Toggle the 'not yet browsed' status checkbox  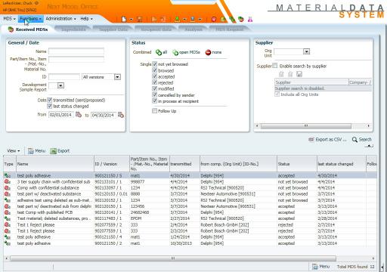[155, 64]
